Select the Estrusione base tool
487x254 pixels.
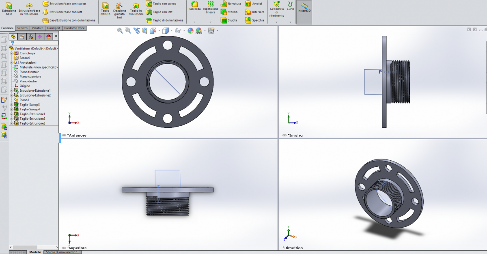click(x=9, y=8)
